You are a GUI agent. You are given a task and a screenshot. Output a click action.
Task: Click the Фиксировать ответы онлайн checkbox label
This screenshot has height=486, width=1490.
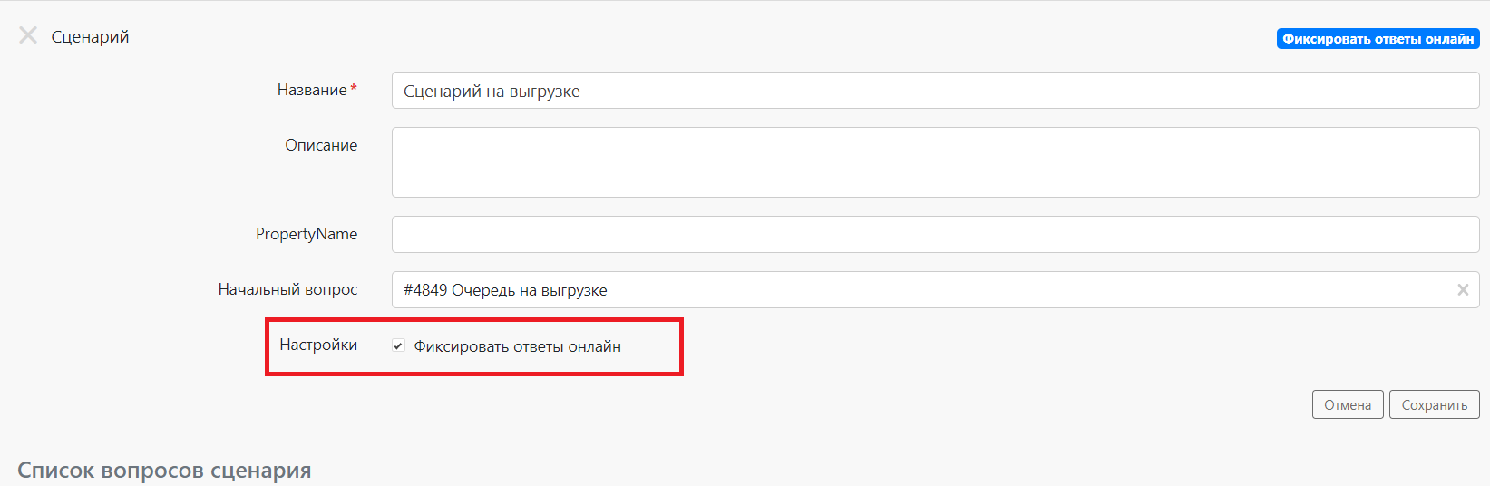tap(517, 346)
